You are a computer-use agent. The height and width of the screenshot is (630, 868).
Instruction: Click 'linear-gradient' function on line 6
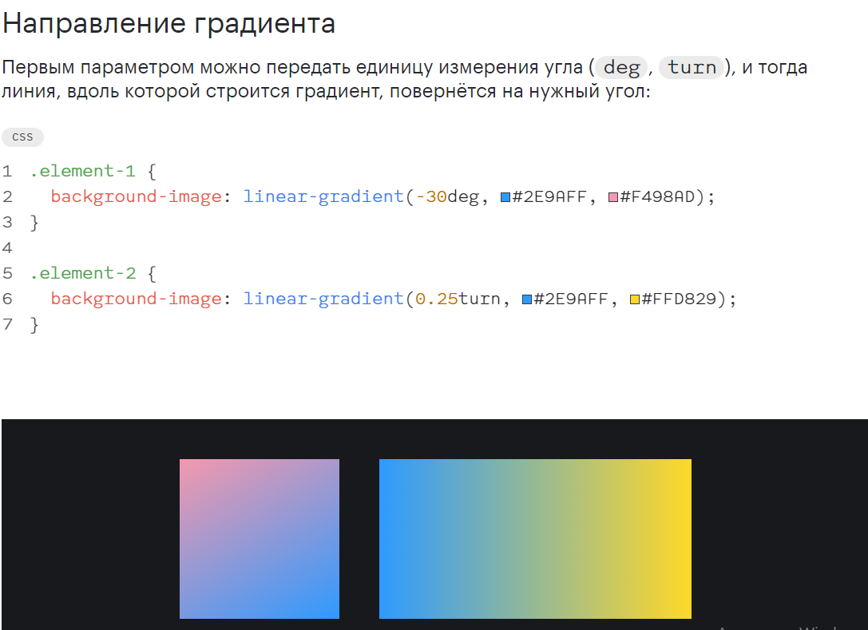click(324, 299)
